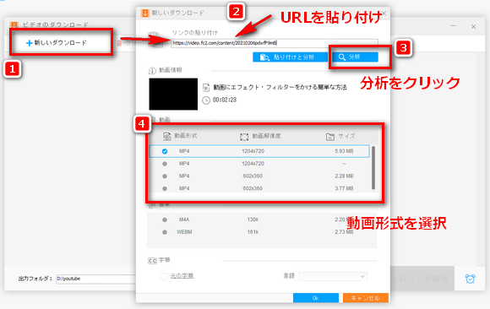
Task: Click the CC subtitle section icon
Action: coord(152,261)
